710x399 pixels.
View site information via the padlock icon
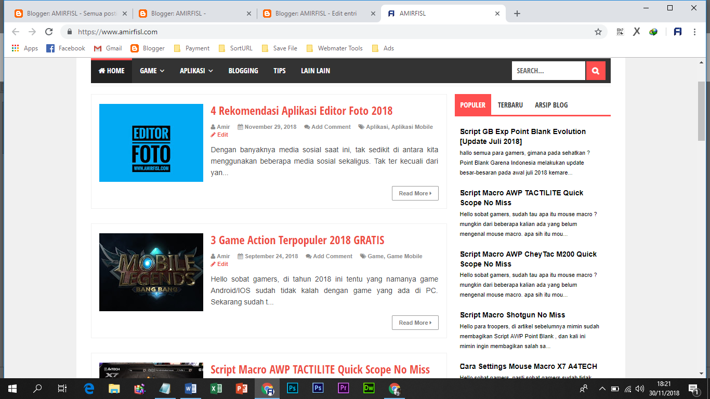pyautogui.click(x=69, y=32)
